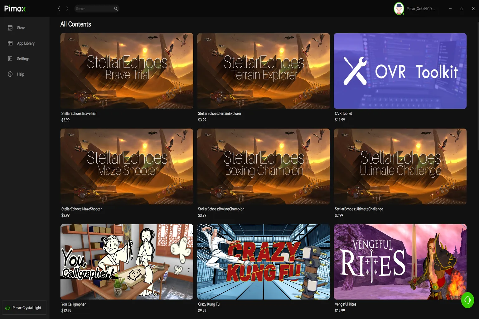479x319 pixels.
Task: Click the $3.99 price under BraveTrial
Action: [65, 120]
